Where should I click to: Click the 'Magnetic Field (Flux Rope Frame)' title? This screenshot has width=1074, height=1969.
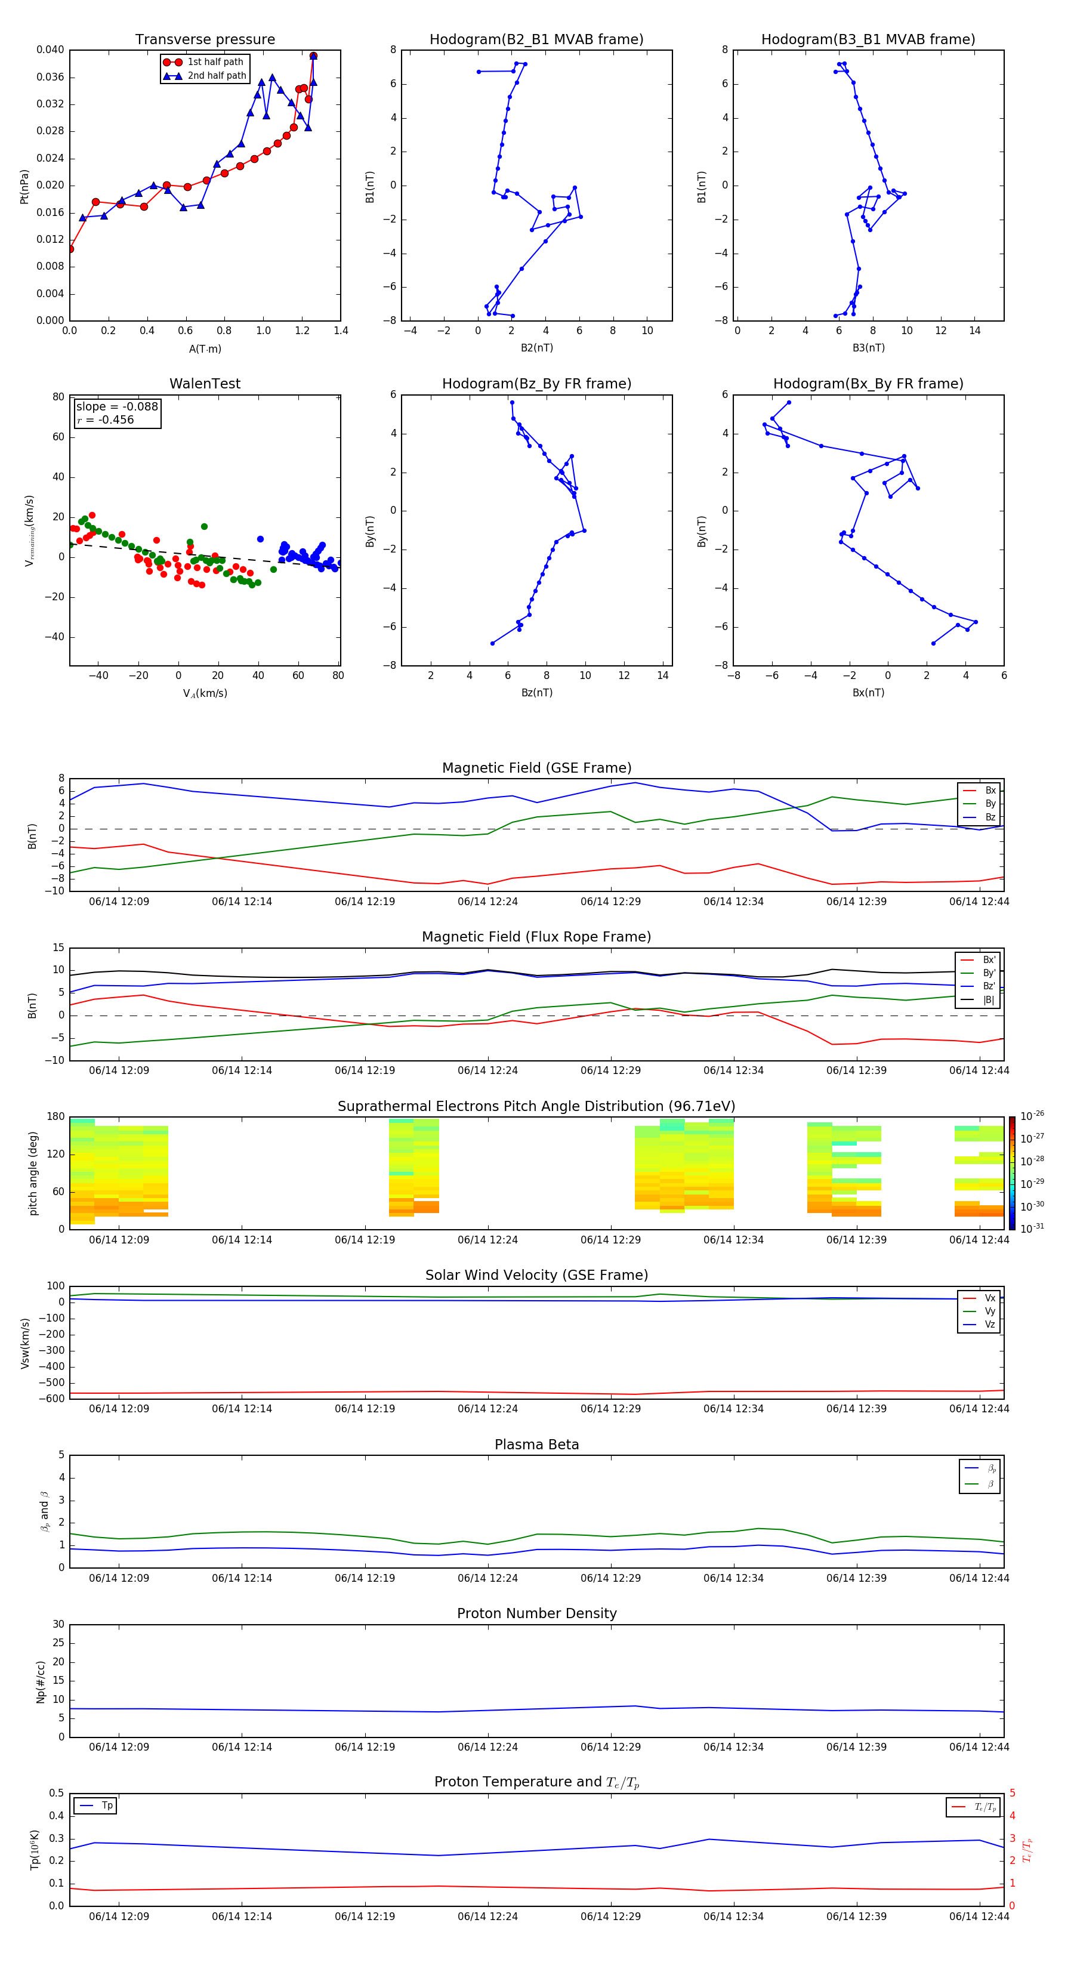point(536,937)
